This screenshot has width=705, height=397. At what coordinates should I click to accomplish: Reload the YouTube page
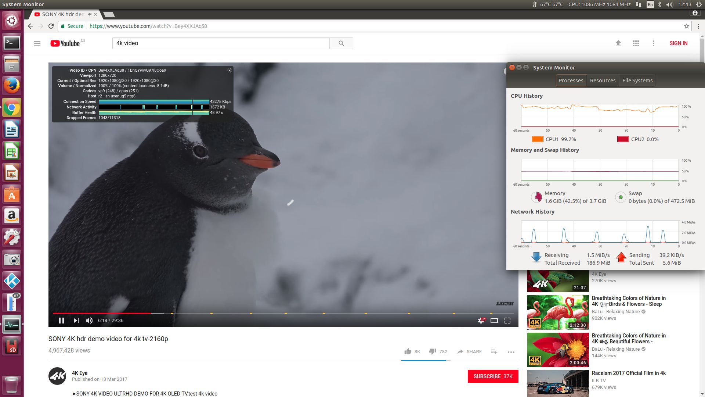[51, 26]
